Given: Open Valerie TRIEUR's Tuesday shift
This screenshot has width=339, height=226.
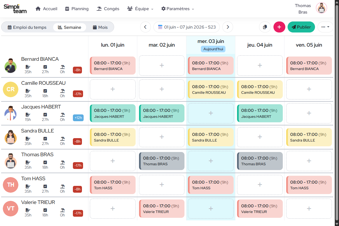Looking at the screenshot, I should (x=162, y=208).
